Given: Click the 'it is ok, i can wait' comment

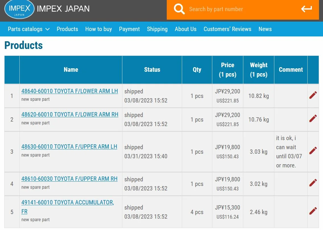Looking at the screenshot, I should coord(289,152).
